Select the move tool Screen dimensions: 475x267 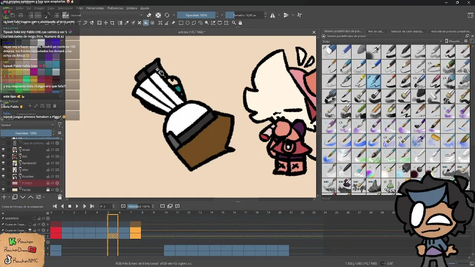click(106, 23)
